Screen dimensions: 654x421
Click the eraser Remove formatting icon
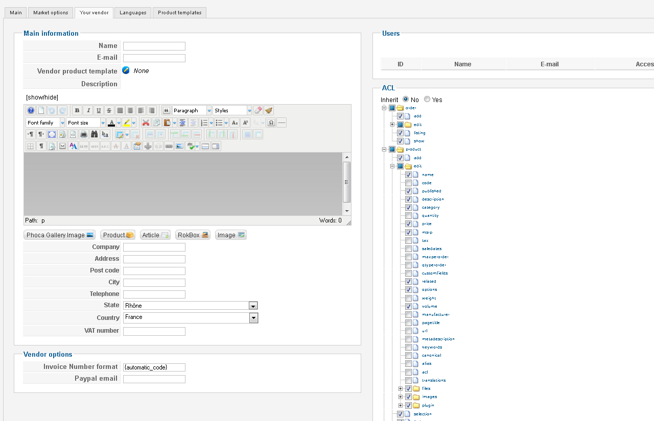coord(258,110)
